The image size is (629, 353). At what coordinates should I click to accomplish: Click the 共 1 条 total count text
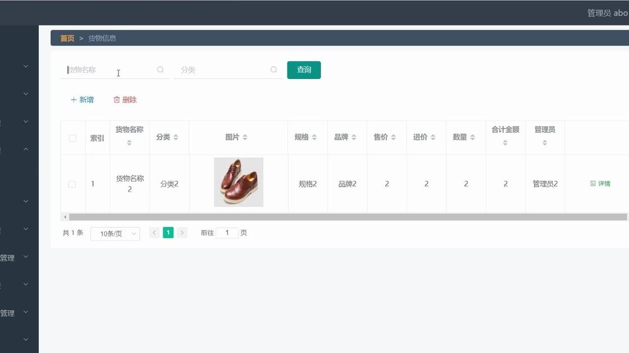click(x=73, y=233)
